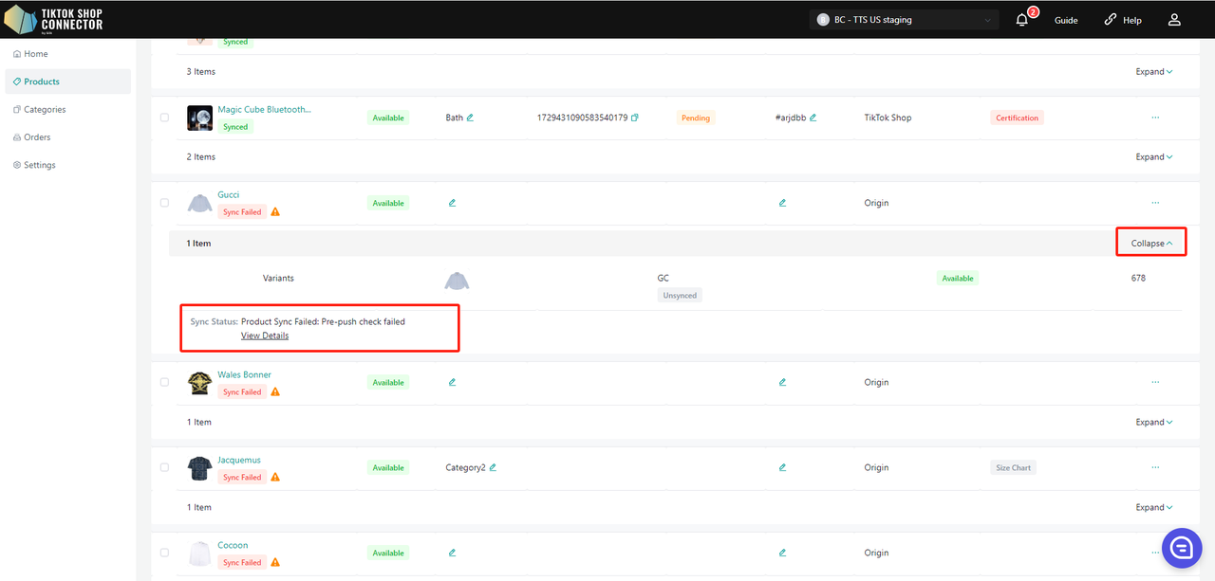This screenshot has height=581, width=1215.
Task: Edit Cocoon category with first pencil icon
Action: [x=452, y=553]
